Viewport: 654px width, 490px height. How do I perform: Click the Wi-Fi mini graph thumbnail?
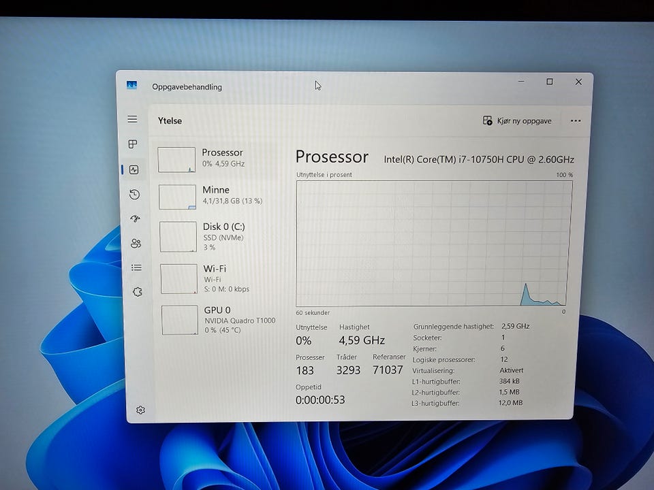coord(179,278)
